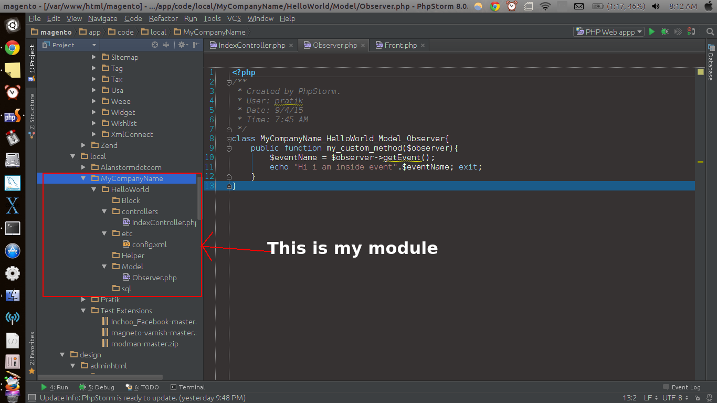Open the Tools menu
The width and height of the screenshot is (717, 403).
pos(212,18)
